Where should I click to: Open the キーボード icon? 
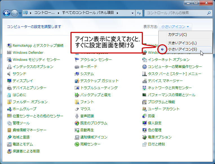coord(77,67)
